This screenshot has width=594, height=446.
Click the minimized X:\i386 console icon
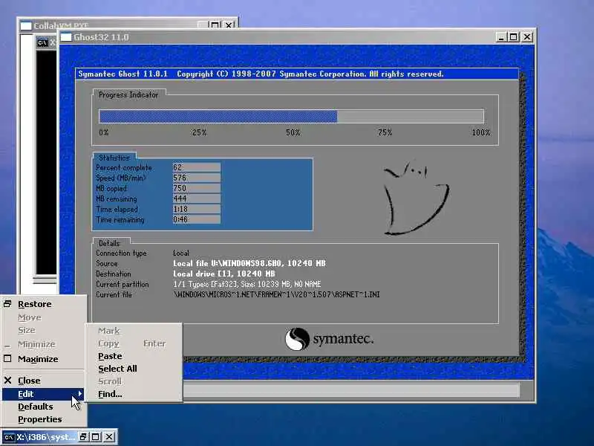pos(9,437)
